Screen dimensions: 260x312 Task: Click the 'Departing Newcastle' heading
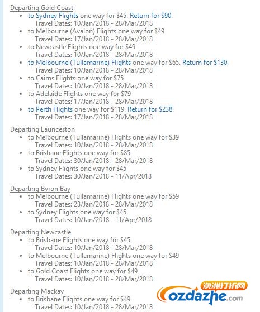tap(40, 232)
